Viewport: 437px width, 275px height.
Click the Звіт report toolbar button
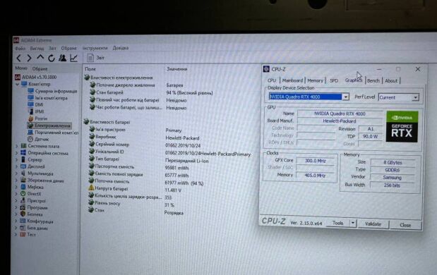pyautogui.click(x=95, y=58)
